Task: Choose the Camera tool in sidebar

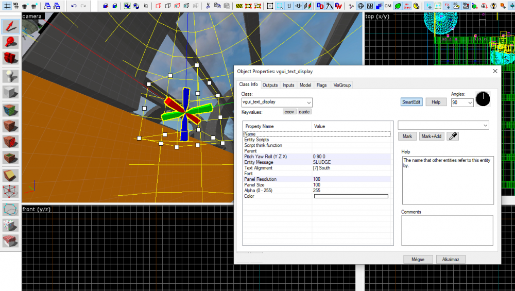Action: pos(10,58)
